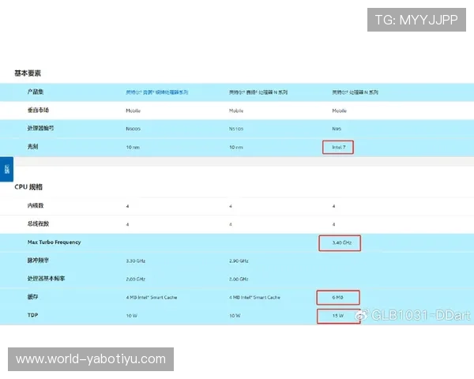The image size is (474, 379).
Task: Click the N5105 processor number cell
Action: 236,129
